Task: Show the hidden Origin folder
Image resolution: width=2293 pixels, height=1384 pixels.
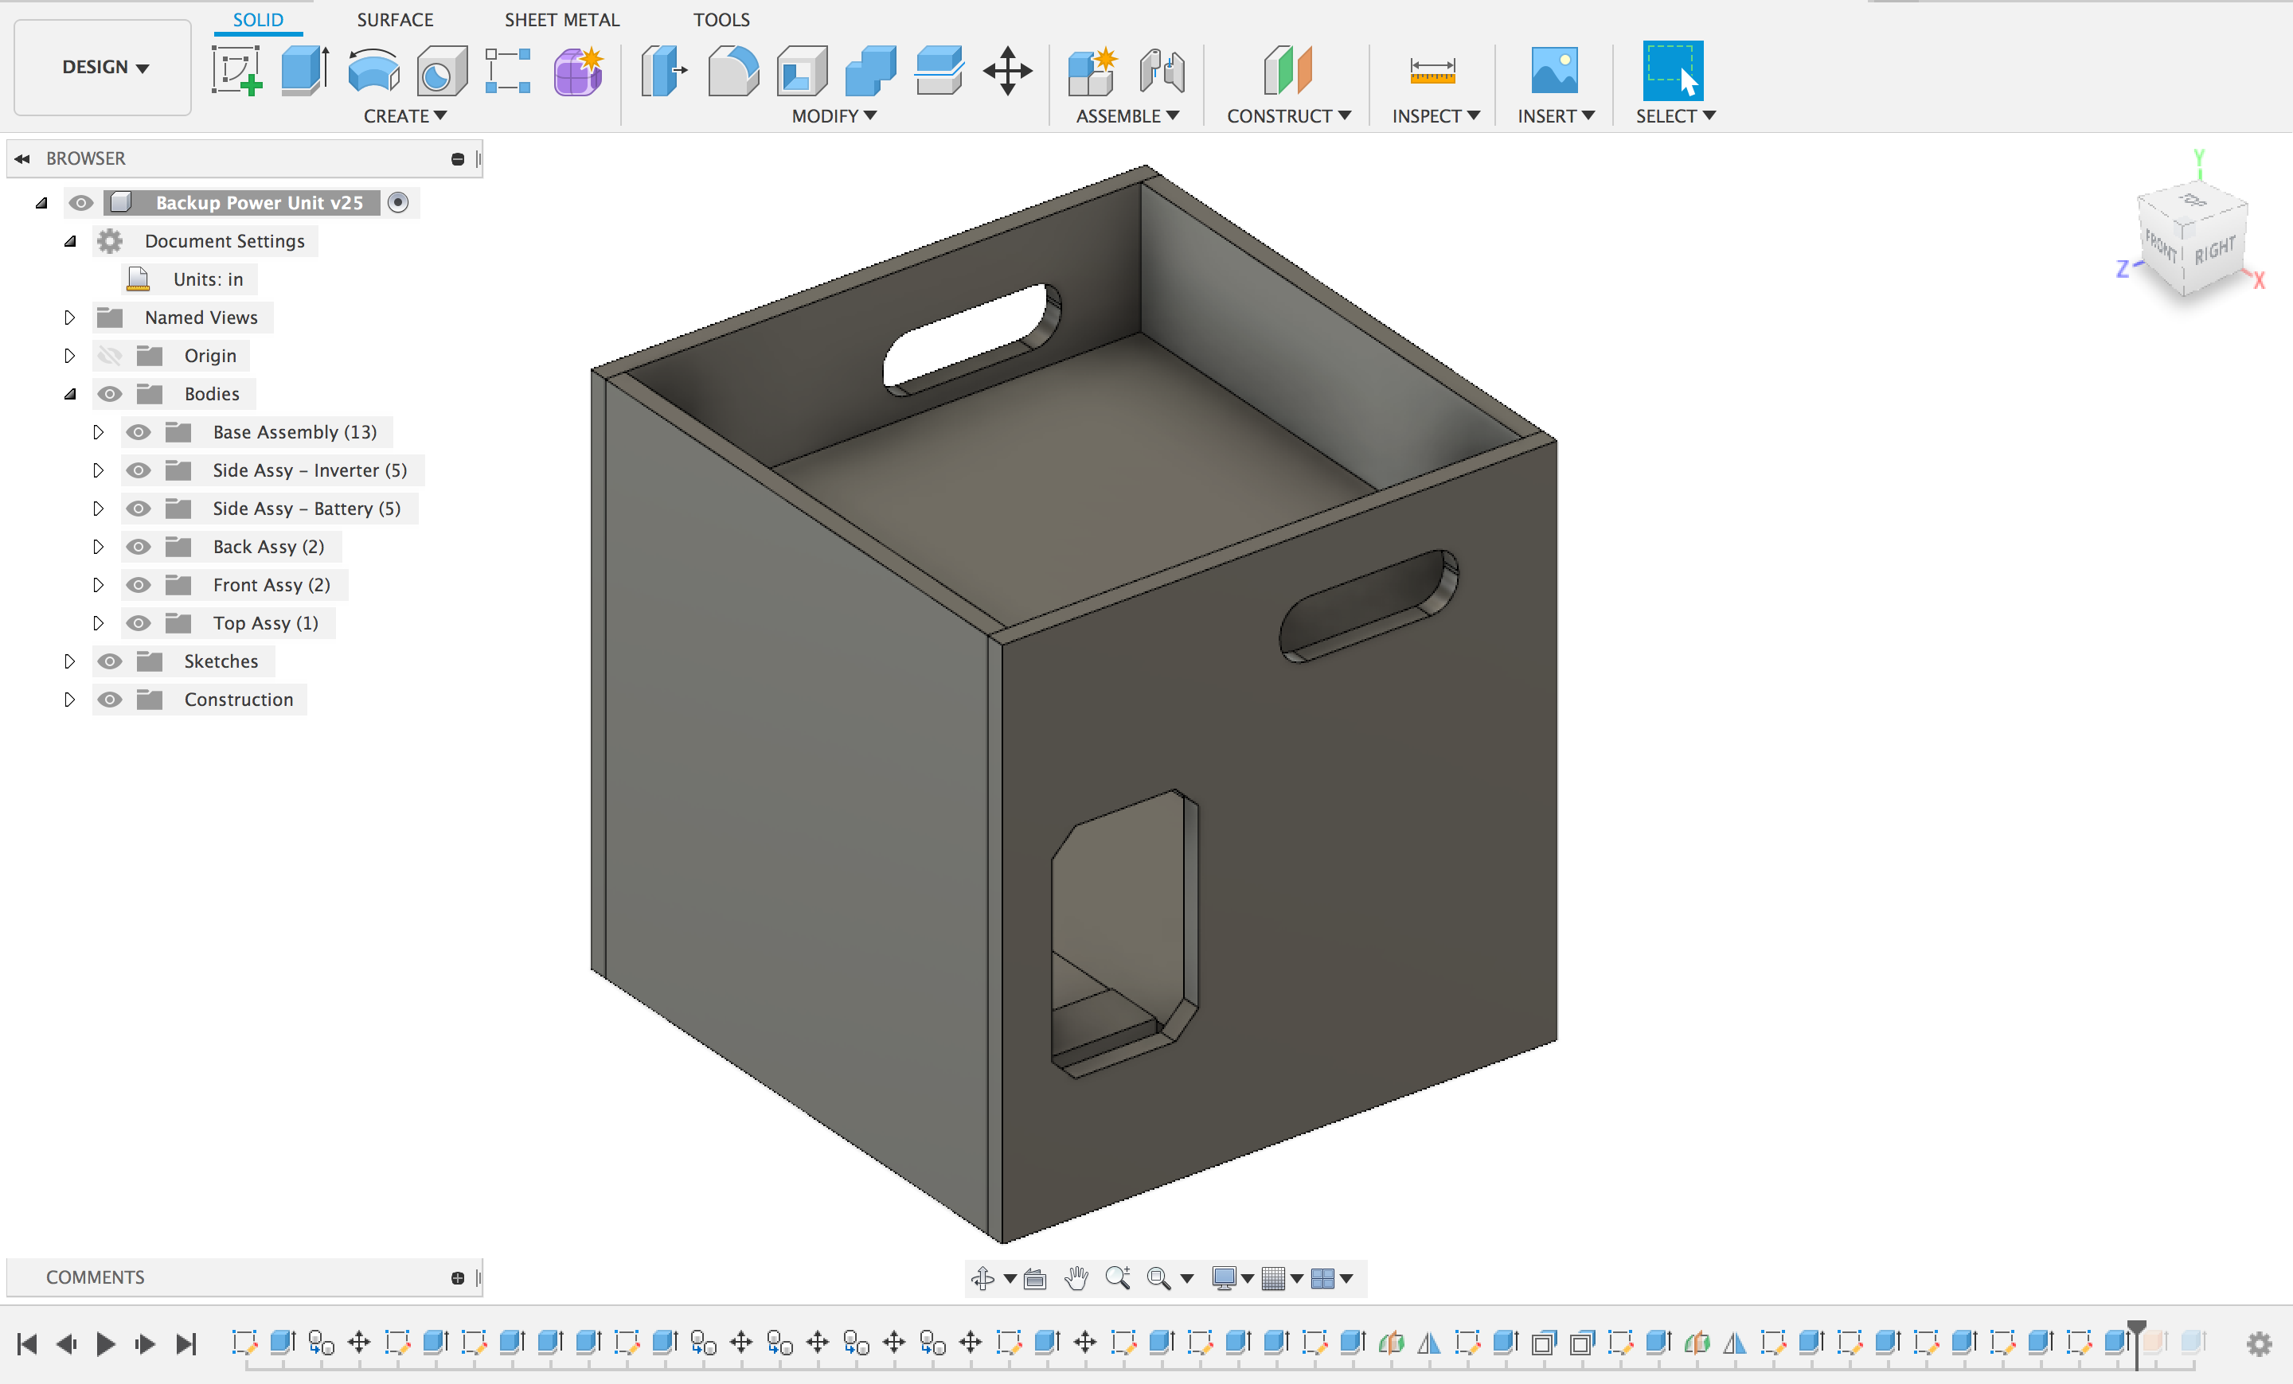Action: click(110, 357)
